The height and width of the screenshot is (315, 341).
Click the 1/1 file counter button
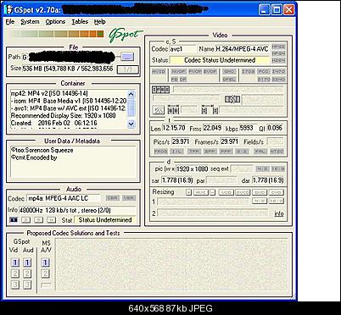point(128,69)
